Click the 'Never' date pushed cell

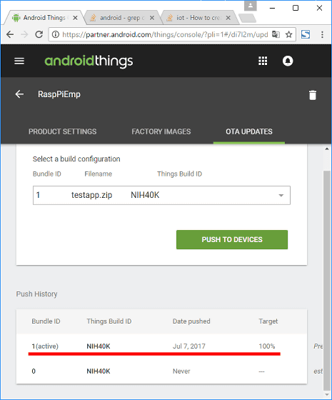[x=181, y=371]
